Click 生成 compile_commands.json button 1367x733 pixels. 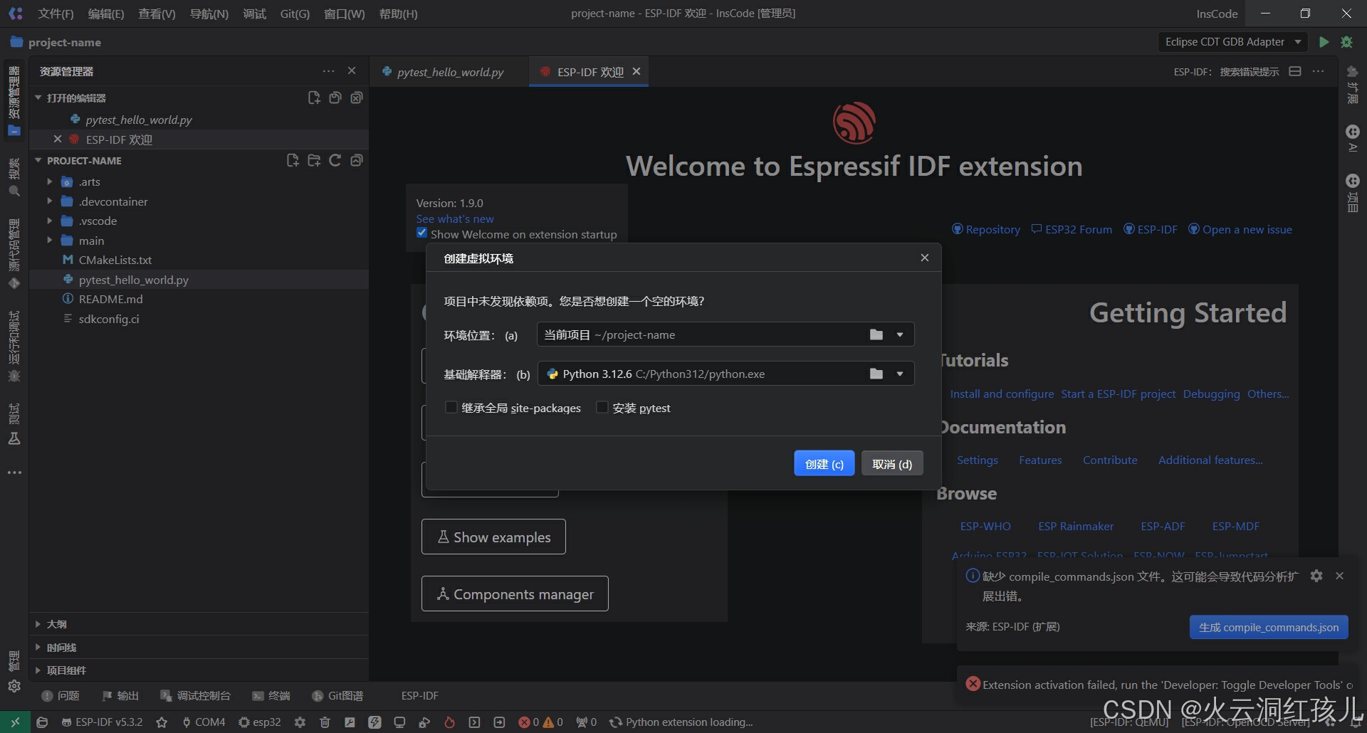pyautogui.click(x=1269, y=627)
